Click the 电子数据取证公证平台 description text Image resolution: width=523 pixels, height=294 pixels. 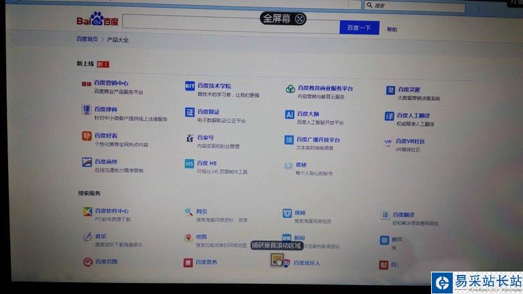(x=221, y=120)
